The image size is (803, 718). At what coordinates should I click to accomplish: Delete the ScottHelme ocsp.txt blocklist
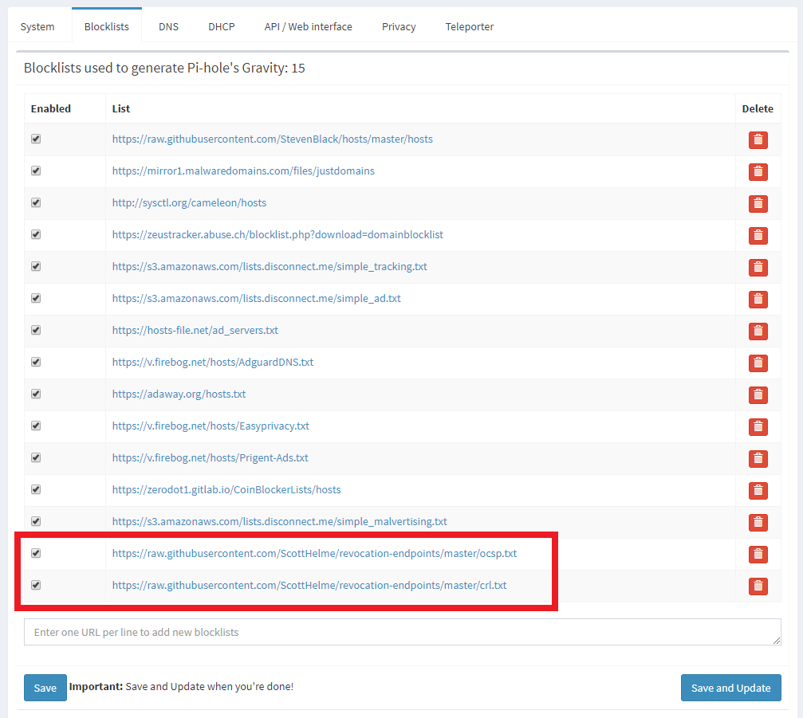click(758, 554)
